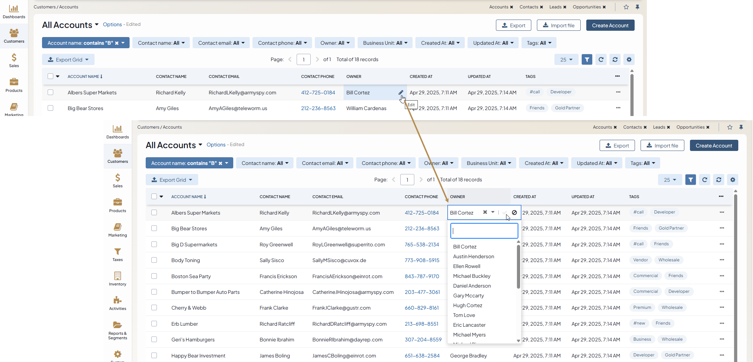Click the pencil edit icon beside Bill Cortez
The image size is (753, 362).
(401, 93)
